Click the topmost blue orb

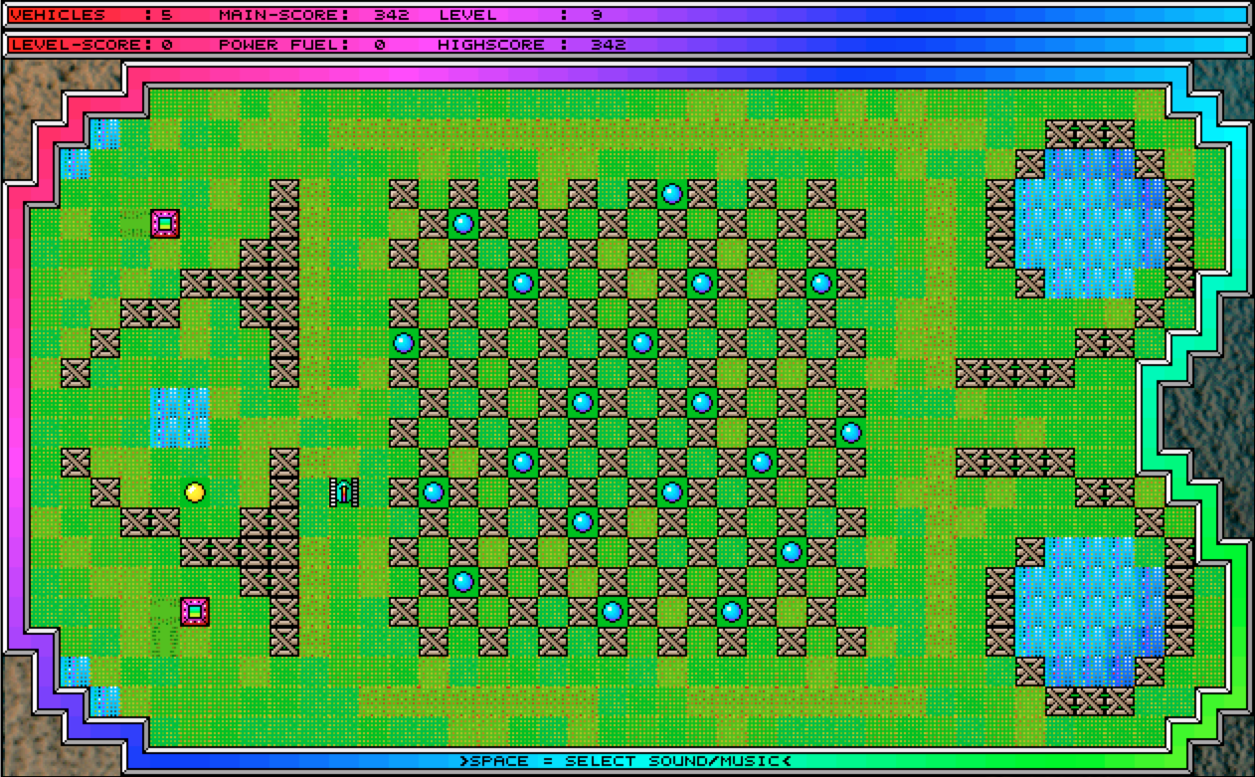tap(672, 194)
